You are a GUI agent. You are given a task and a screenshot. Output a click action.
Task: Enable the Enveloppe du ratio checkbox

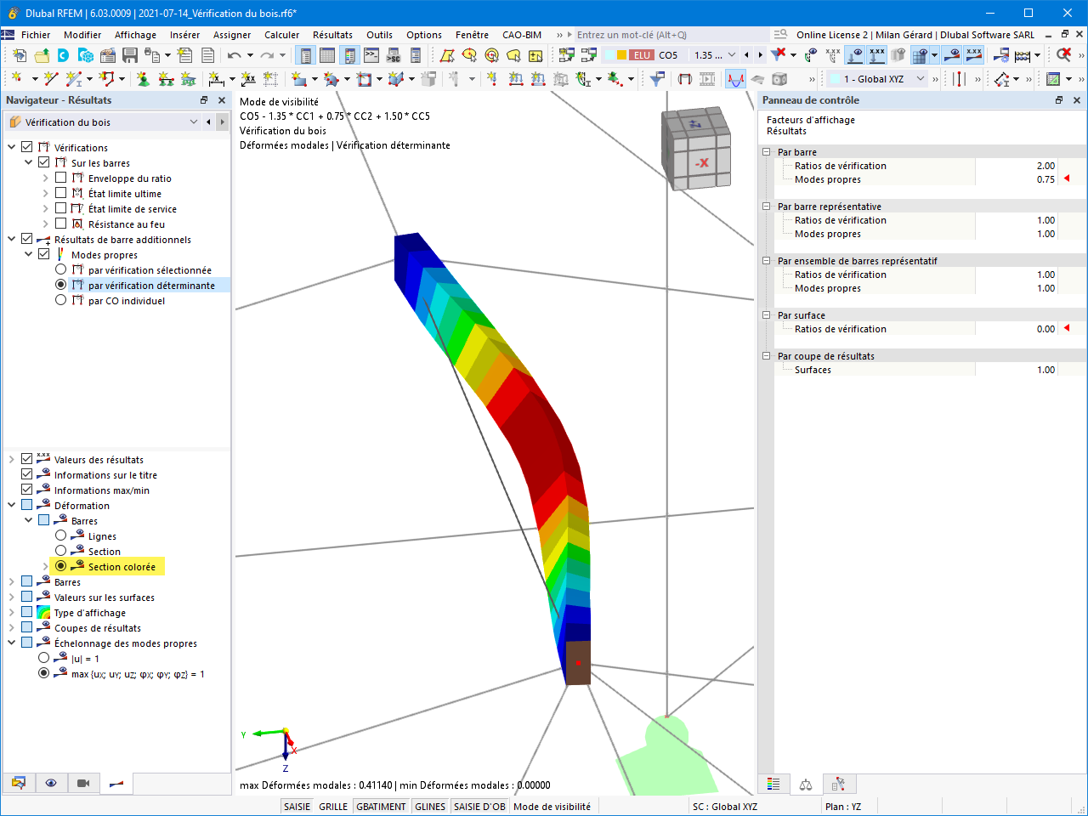(x=61, y=178)
